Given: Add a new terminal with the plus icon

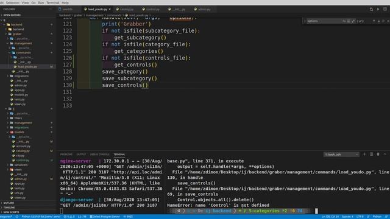Looking at the screenshot, I should [364, 154].
